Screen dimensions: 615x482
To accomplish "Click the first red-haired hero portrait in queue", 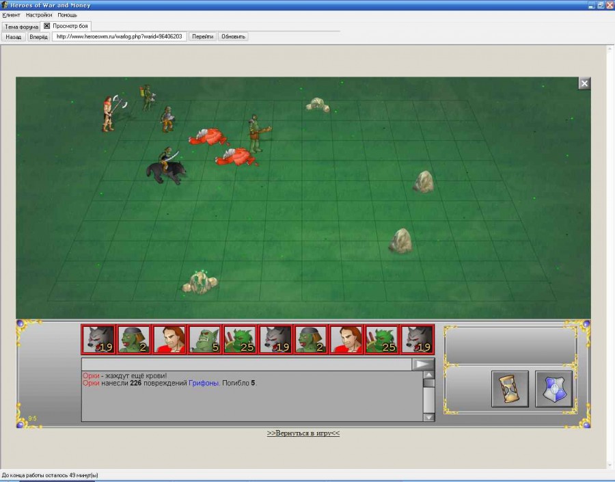I will 169,339.
